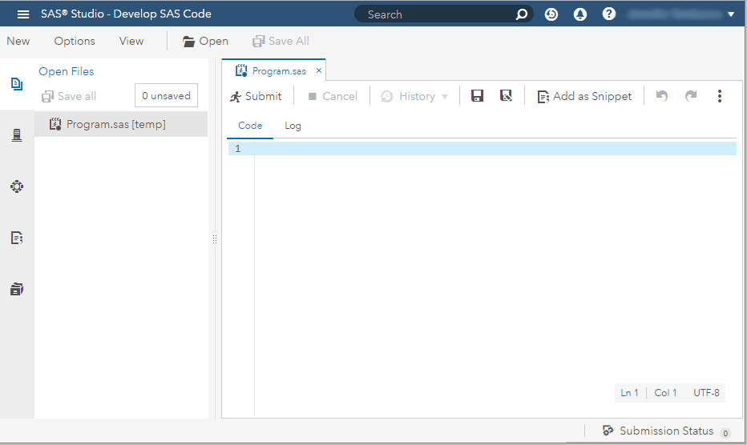Click the Undo arrow icon
The height and width of the screenshot is (445, 747).
coord(662,96)
